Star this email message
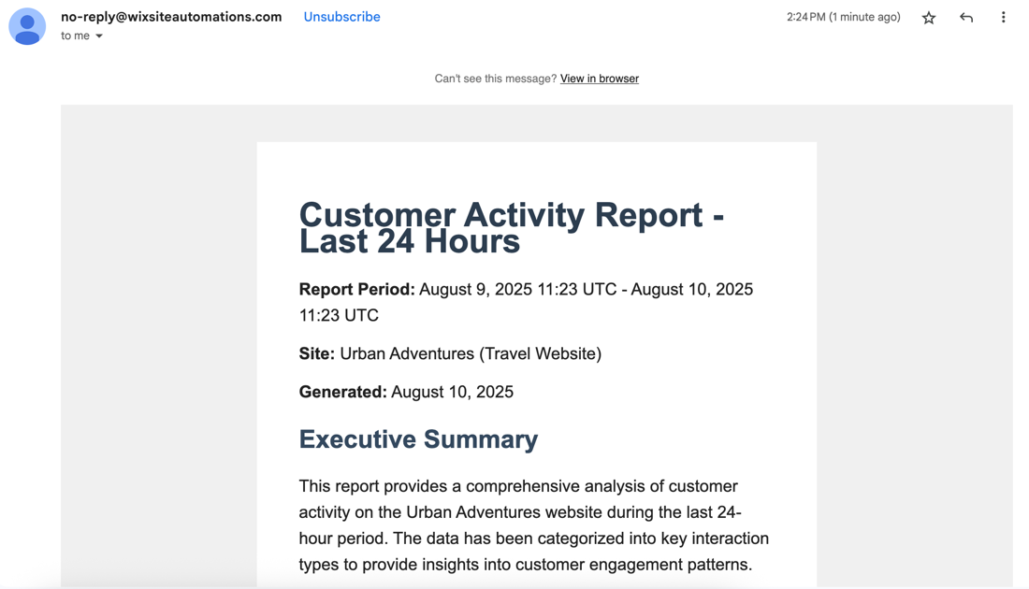This screenshot has width=1029, height=589. [929, 18]
